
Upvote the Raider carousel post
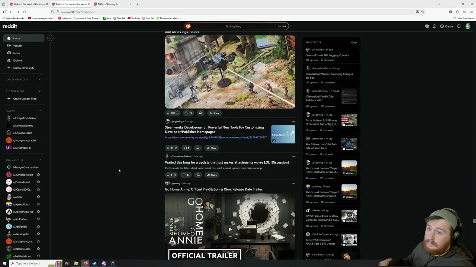click(x=168, y=113)
